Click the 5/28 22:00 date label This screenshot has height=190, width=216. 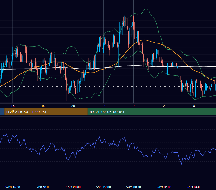(x=103, y=187)
